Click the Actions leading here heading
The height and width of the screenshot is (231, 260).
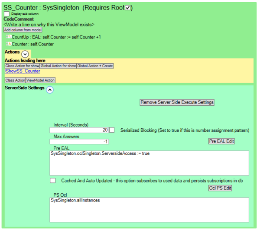coord(25,60)
